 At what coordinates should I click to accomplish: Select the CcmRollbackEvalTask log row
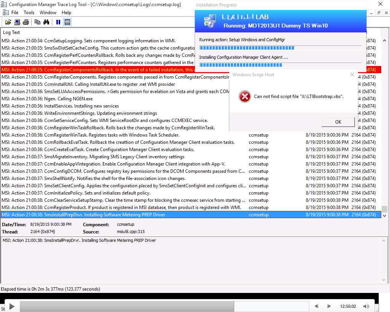pos(191,142)
